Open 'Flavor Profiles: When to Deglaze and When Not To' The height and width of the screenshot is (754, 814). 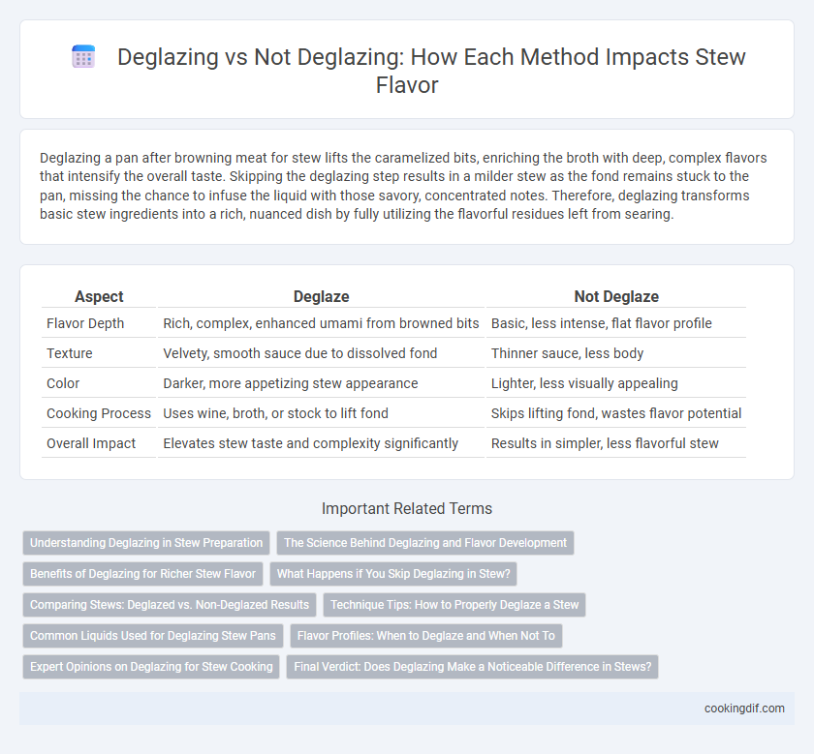[x=426, y=636]
